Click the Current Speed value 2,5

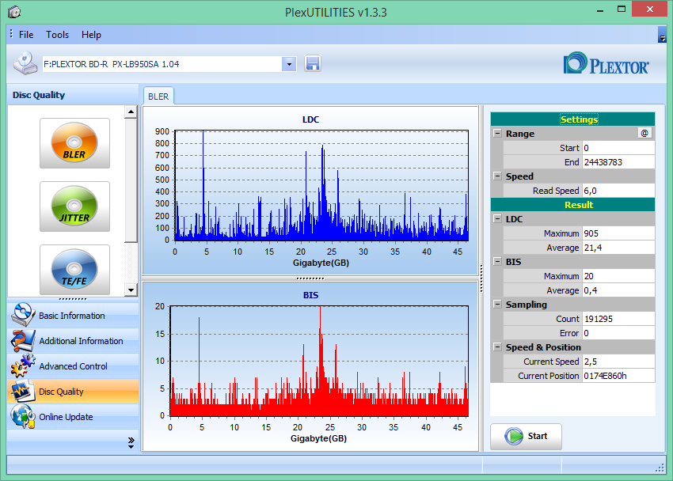618,362
